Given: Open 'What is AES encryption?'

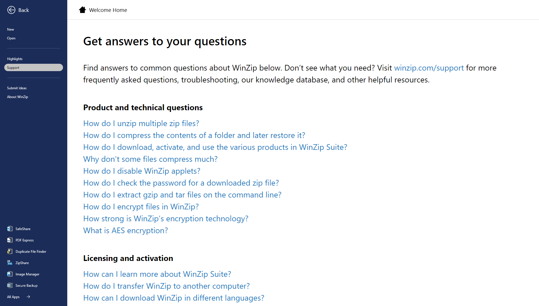Looking at the screenshot, I should click(125, 230).
